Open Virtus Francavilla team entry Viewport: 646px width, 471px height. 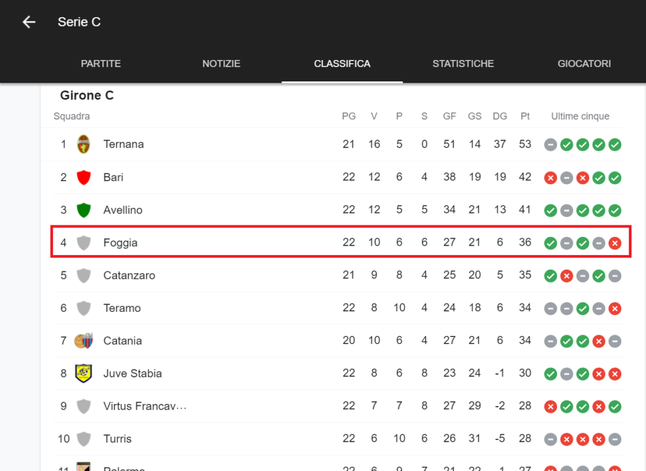click(x=145, y=406)
